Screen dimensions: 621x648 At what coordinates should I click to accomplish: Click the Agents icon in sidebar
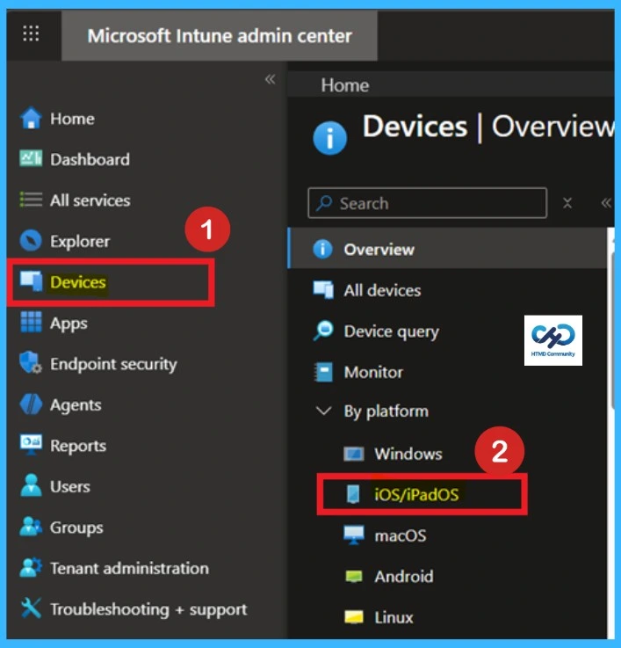[x=31, y=404]
